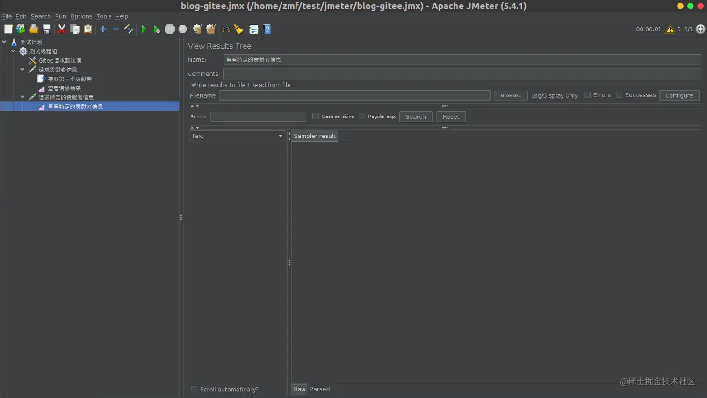Open the Text renderer dropdown
707x398 pixels.
coord(237,136)
